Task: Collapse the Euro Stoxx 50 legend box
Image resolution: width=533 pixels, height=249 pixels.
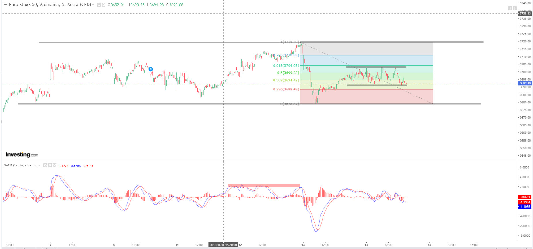Action: pyautogui.click(x=5, y=5)
